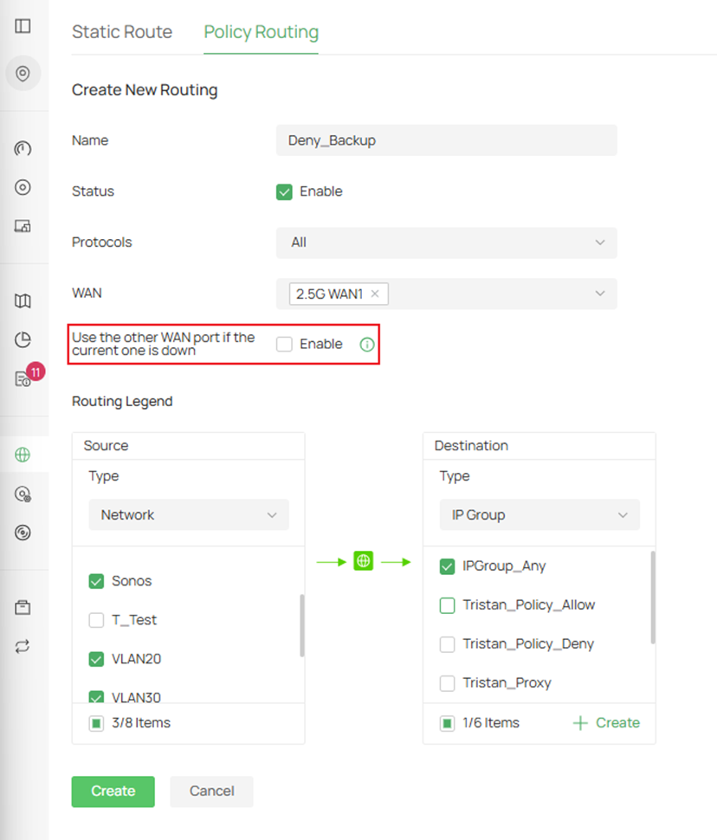Open Source Type dropdown showing Network

pos(189,514)
